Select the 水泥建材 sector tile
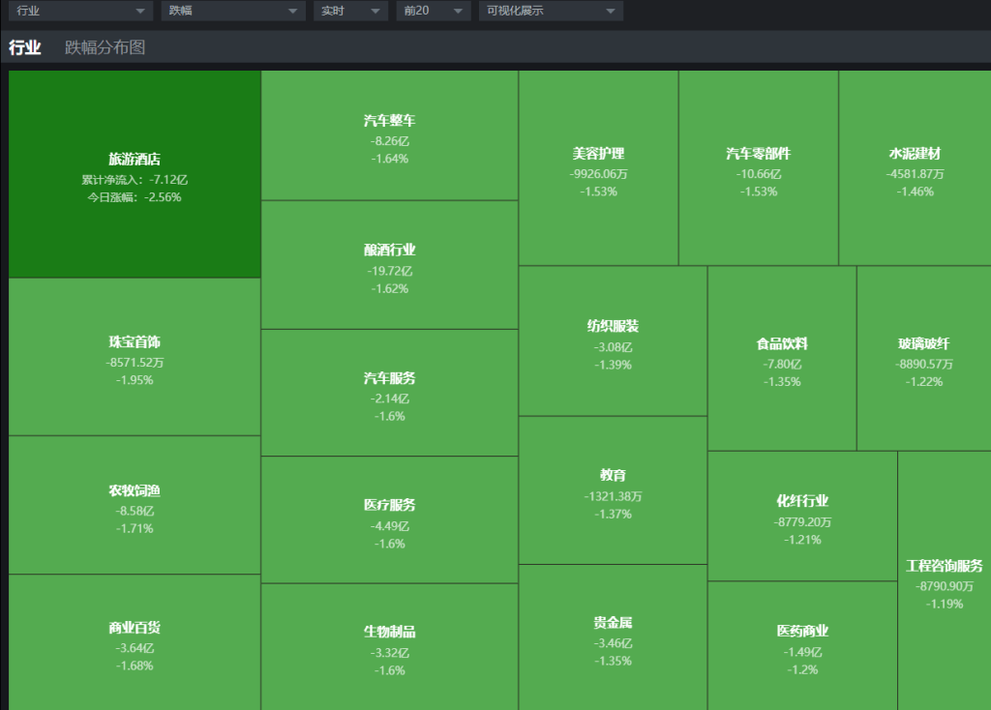 915,170
